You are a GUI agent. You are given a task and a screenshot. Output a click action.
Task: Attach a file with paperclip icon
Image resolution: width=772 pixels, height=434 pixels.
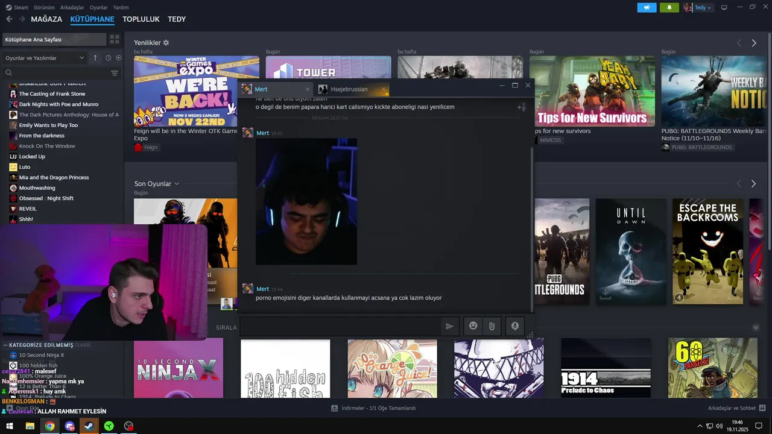click(492, 326)
